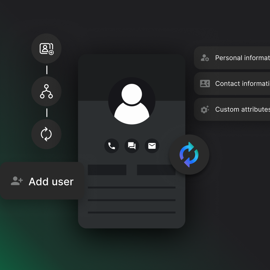Click the contact card icon beside Contact information
Image resolution: width=270 pixels, height=270 pixels.
tap(205, 83)
